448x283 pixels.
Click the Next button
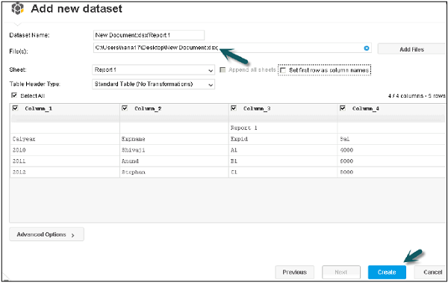pyautogui.click(x=341, y=272)
